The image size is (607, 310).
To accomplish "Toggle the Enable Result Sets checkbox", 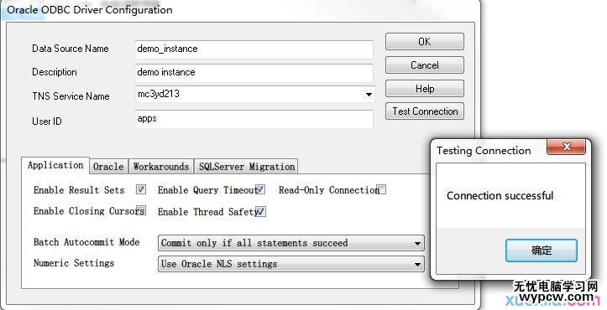I will click(141, 189).
